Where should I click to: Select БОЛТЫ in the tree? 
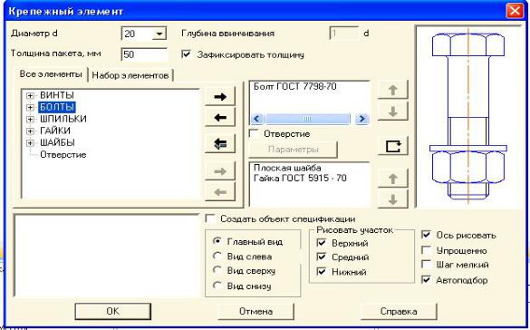[x=57, y=107]
